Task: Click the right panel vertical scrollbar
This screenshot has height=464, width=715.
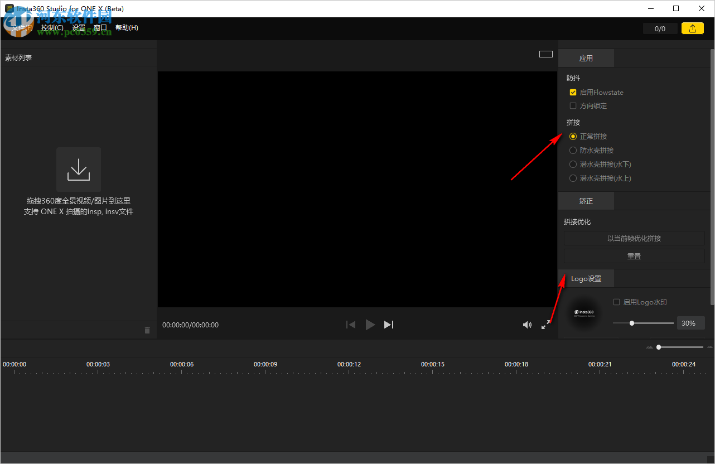Action: coord(712,177)
